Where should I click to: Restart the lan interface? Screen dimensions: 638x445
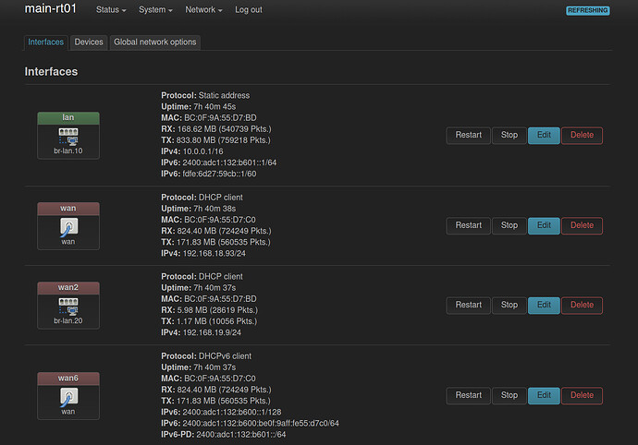click(468, 135)
